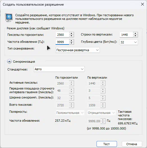147x148 pixels.
Task: Click the Отмена button
Action: point(132,144)
